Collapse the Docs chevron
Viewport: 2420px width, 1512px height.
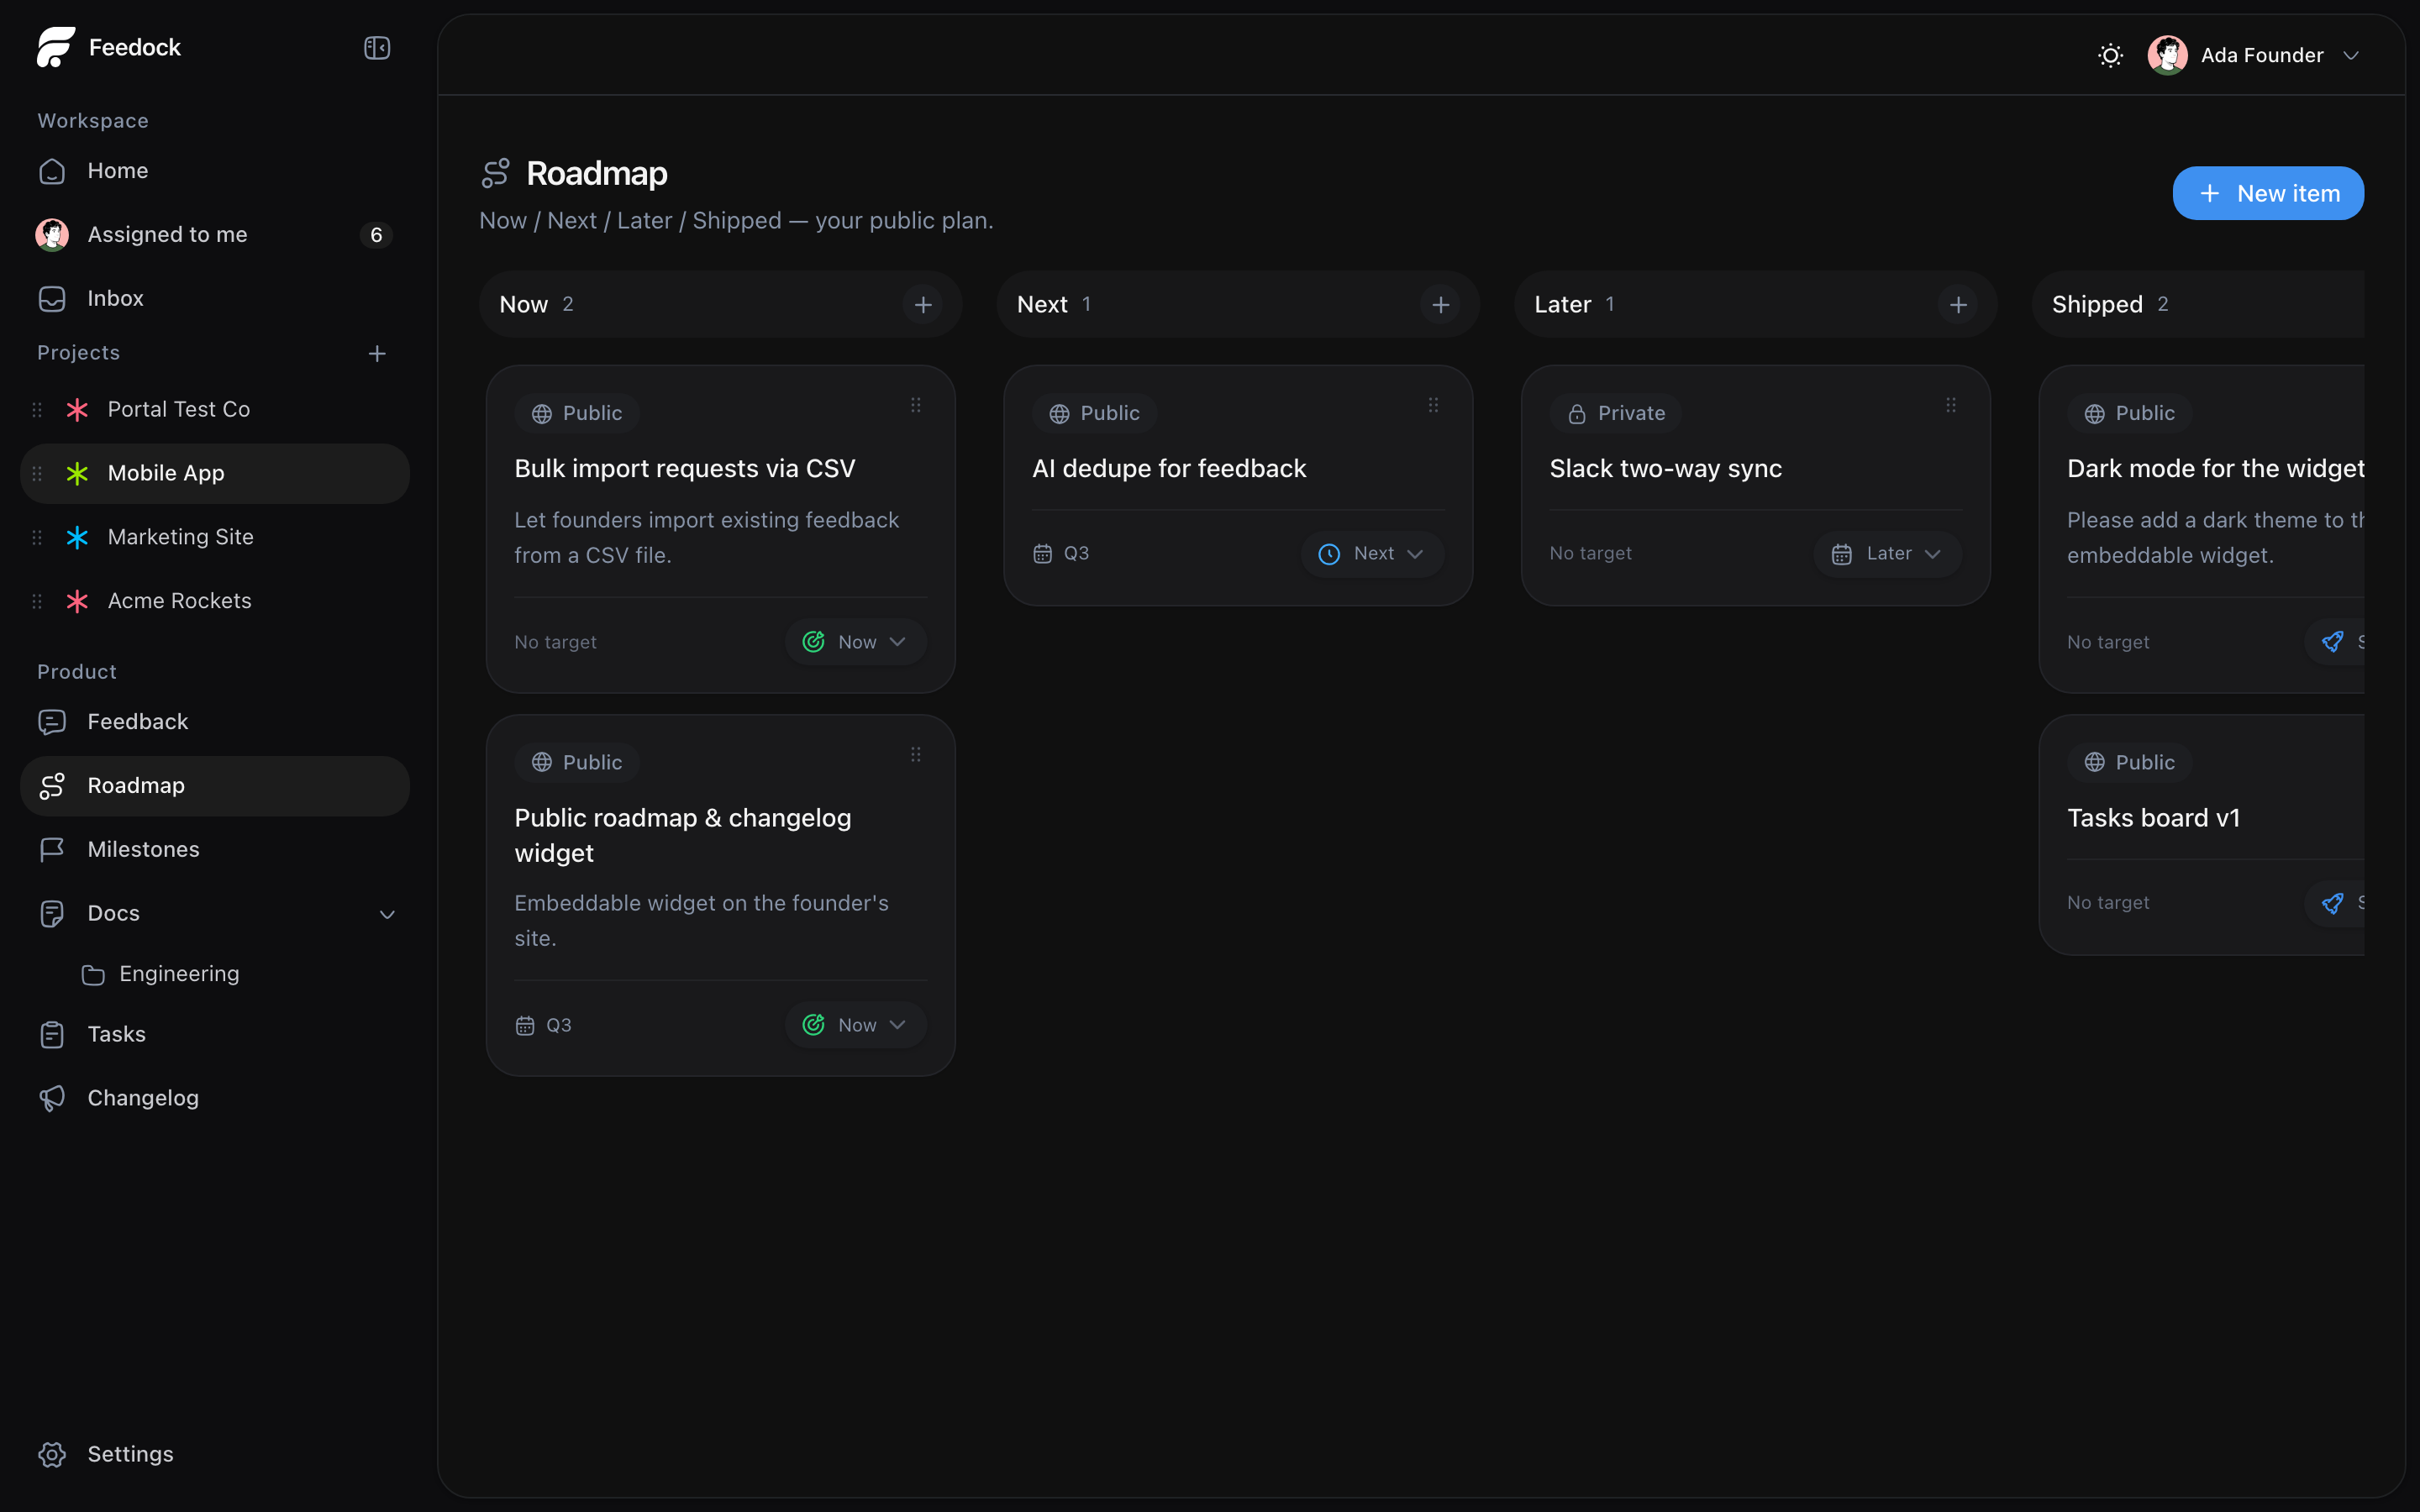click(x=387, y=915)
